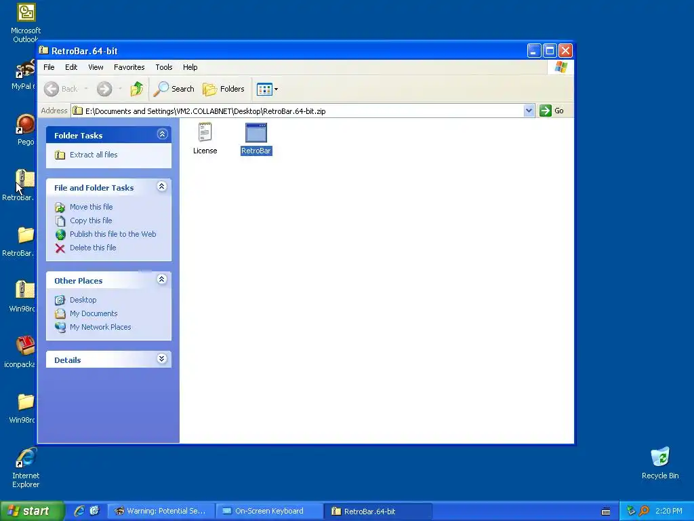The width and height of the screenshot is (694, 521).
Task: Open the View menu
Action: (96, 67)
